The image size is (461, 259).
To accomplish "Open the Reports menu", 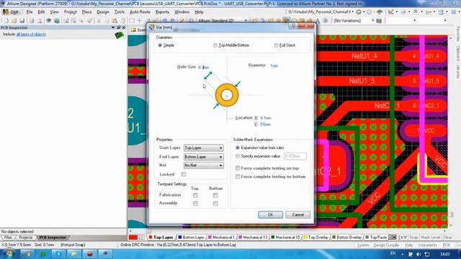I will coord(162,12).
